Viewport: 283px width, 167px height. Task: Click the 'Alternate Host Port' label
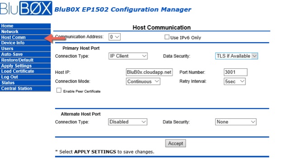click(80, 114)
